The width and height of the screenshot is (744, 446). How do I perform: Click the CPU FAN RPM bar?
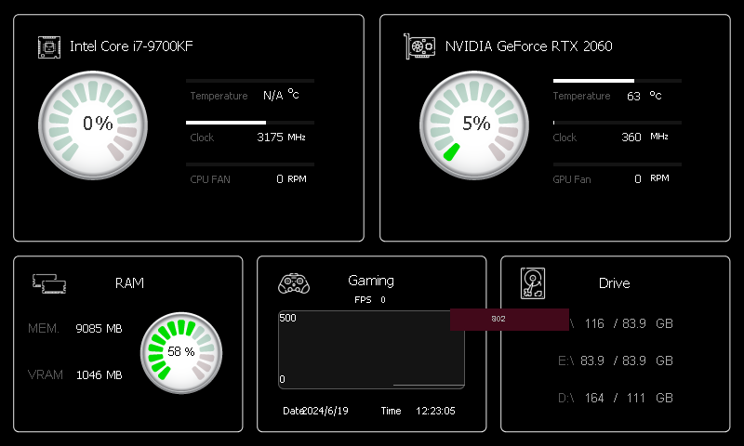pos(249,164)
